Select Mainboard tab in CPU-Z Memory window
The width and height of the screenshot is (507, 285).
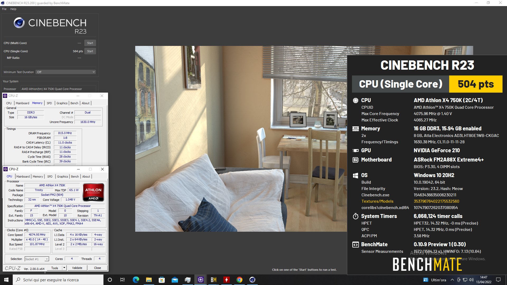click(22, 103)
